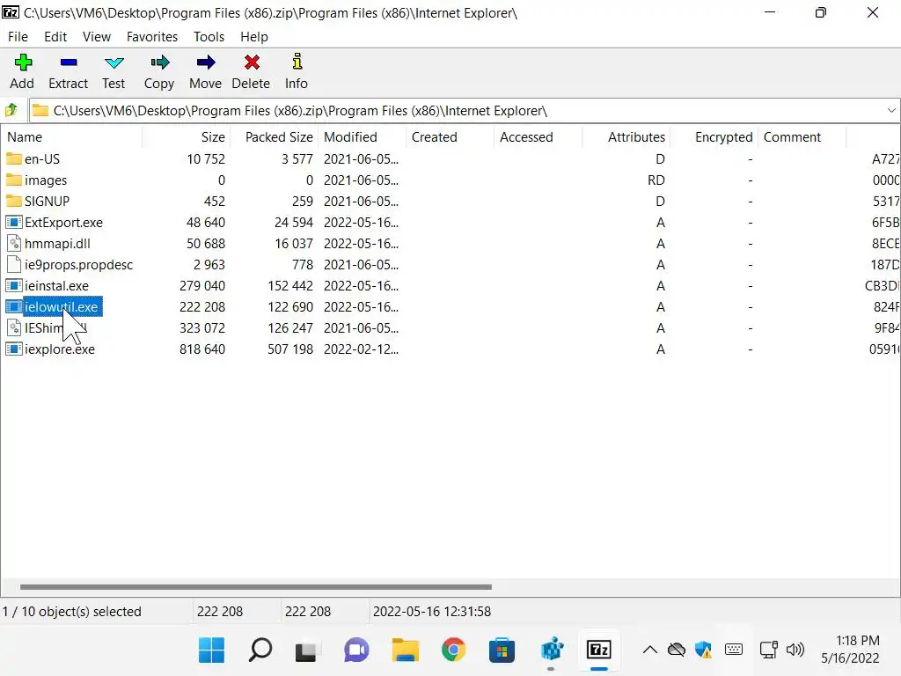Open Task View on taskbar
This screenshot has width=901, height=676.
pos(305,651)
